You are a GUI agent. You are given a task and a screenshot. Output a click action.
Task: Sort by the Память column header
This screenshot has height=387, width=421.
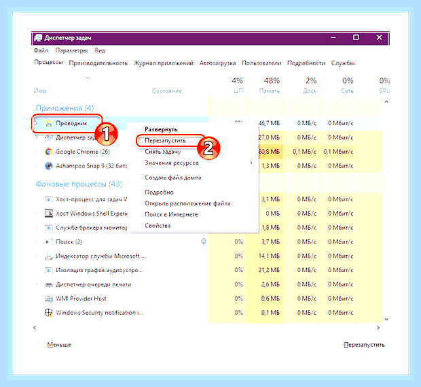(270, 91)
